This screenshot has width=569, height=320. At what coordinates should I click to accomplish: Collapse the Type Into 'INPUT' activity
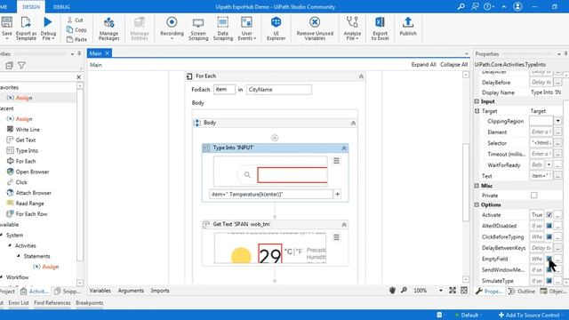click(344, 148)
